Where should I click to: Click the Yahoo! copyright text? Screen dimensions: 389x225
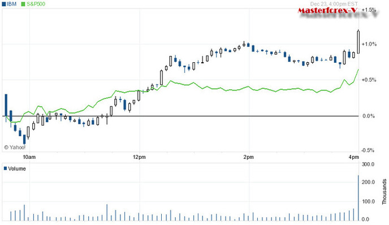pyautogui.click(x=15, y=148)
